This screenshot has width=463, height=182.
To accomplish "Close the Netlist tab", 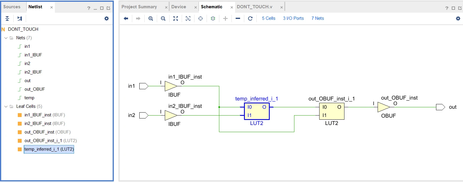I will [52, 7].
